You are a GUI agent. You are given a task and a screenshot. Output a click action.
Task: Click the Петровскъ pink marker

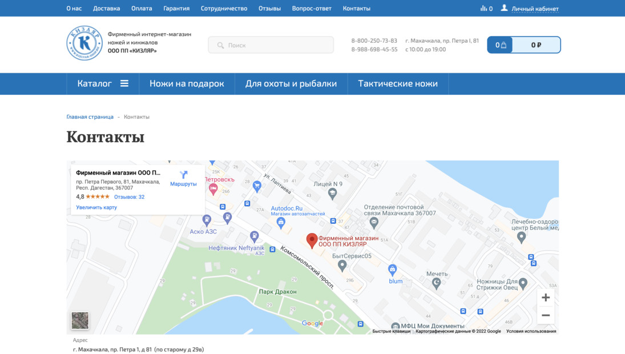click(213, 190)
